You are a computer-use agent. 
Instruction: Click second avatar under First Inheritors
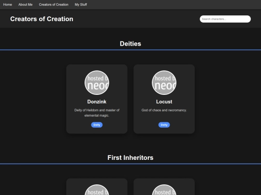pos(164,190)
